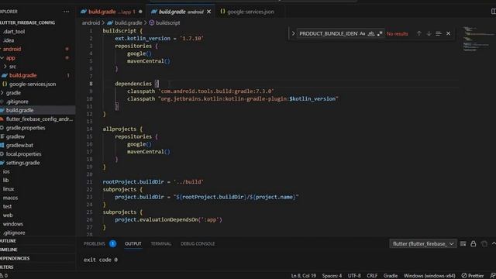496x279 pixels.
Task: Collapse the app folder chevron
Action: click(x=2, y=58)
